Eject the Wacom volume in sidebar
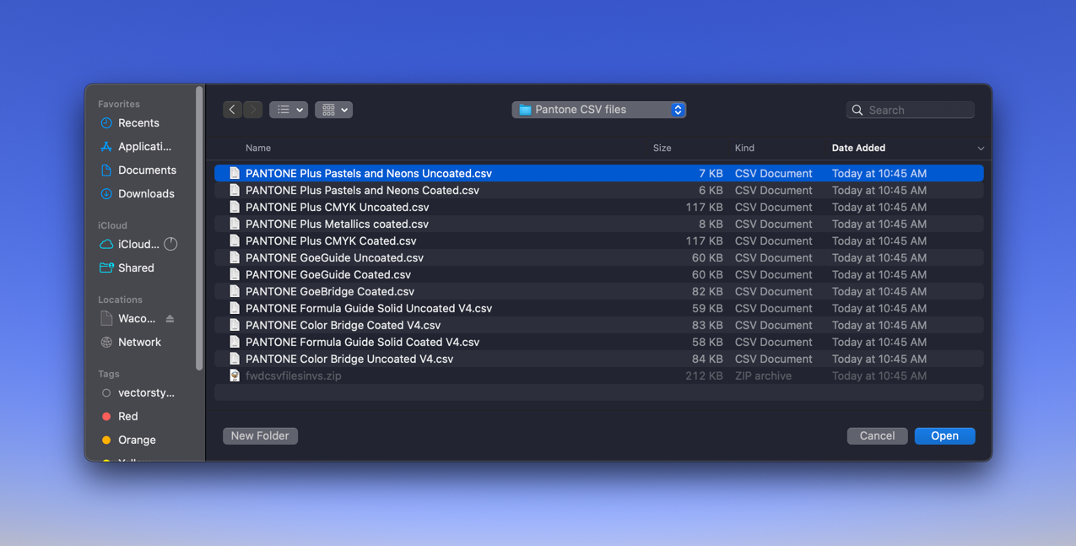 pyautogui.click(x=170, y=319)
